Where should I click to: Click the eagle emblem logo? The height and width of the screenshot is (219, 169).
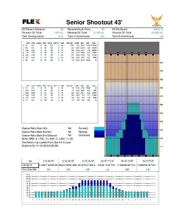click(x=157, y=20)
